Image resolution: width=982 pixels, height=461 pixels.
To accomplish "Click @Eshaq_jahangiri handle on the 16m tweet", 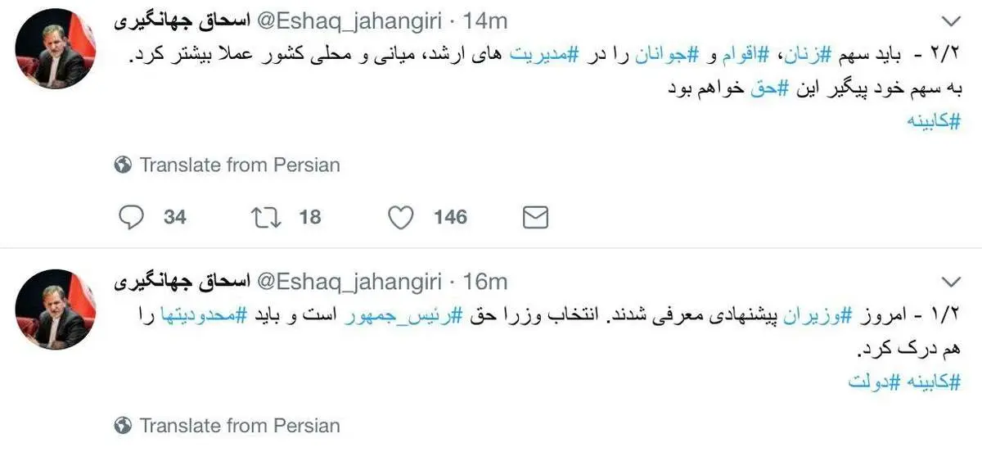I will pyautogui.click(x=349, y=282).
